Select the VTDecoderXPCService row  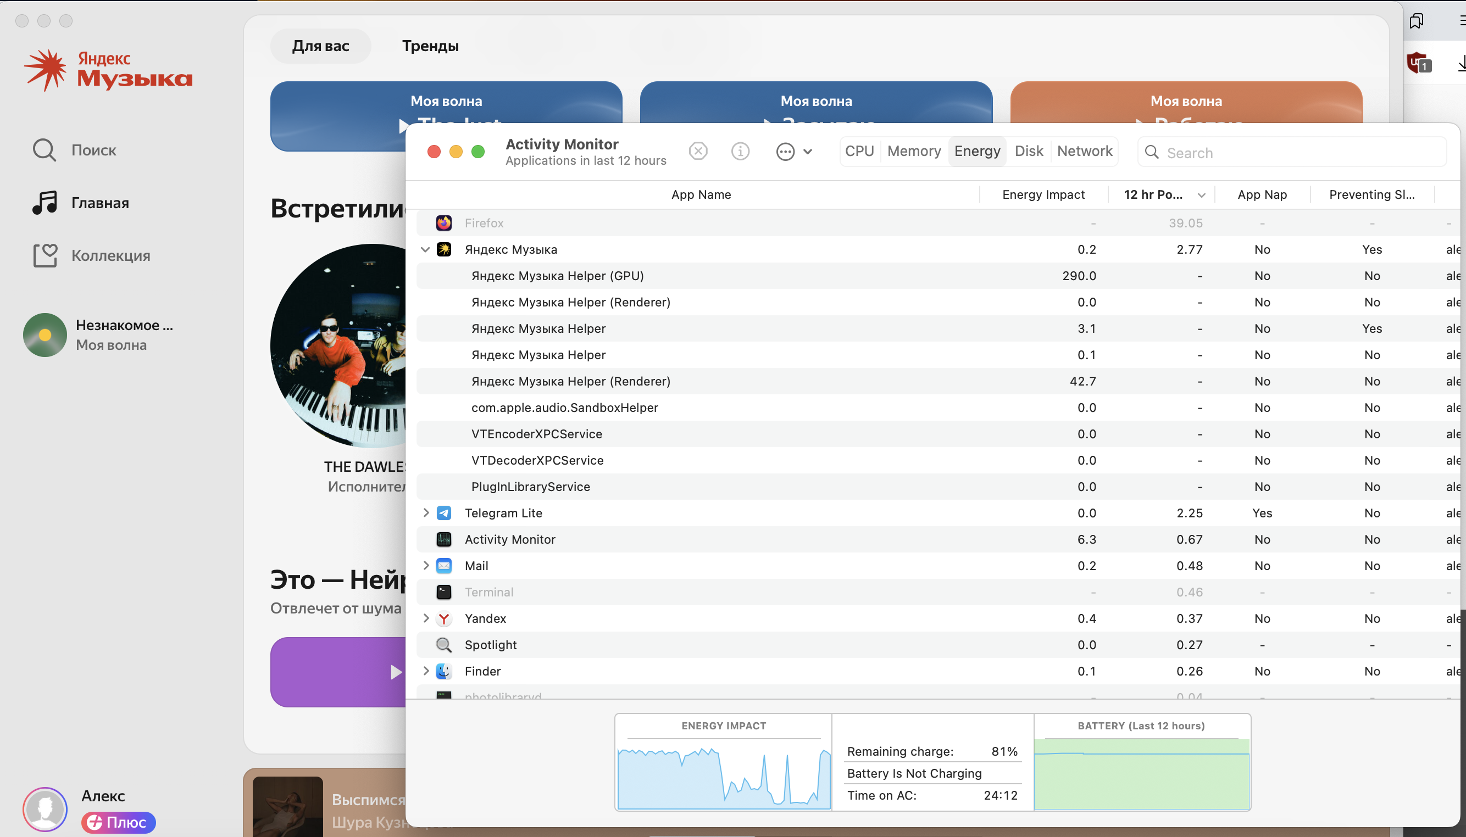click(937, 460)
